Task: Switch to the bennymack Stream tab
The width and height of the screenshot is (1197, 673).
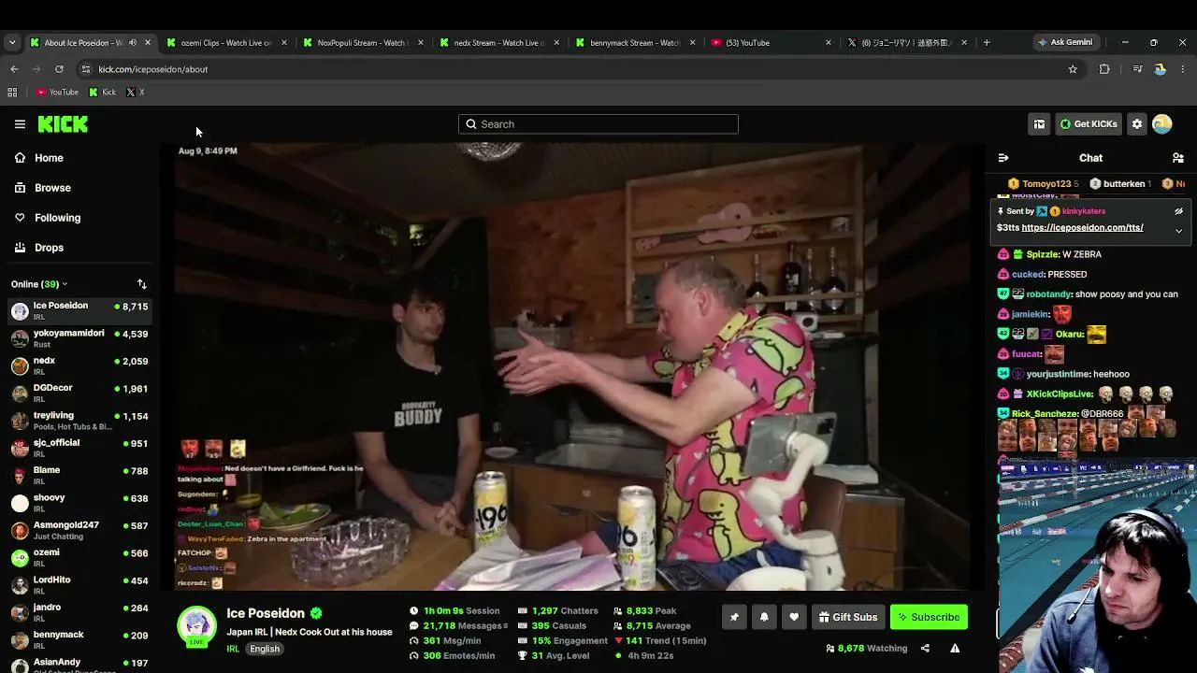Action: [x=635, y=42]
